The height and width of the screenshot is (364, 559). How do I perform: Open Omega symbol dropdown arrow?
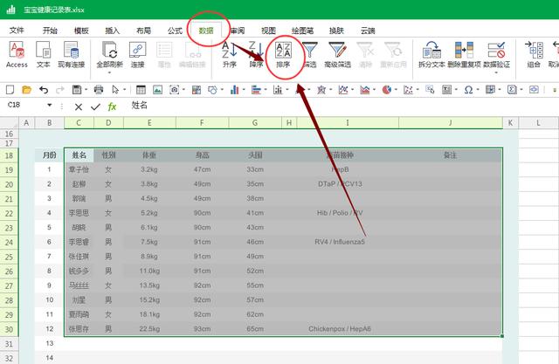point(478,89)
